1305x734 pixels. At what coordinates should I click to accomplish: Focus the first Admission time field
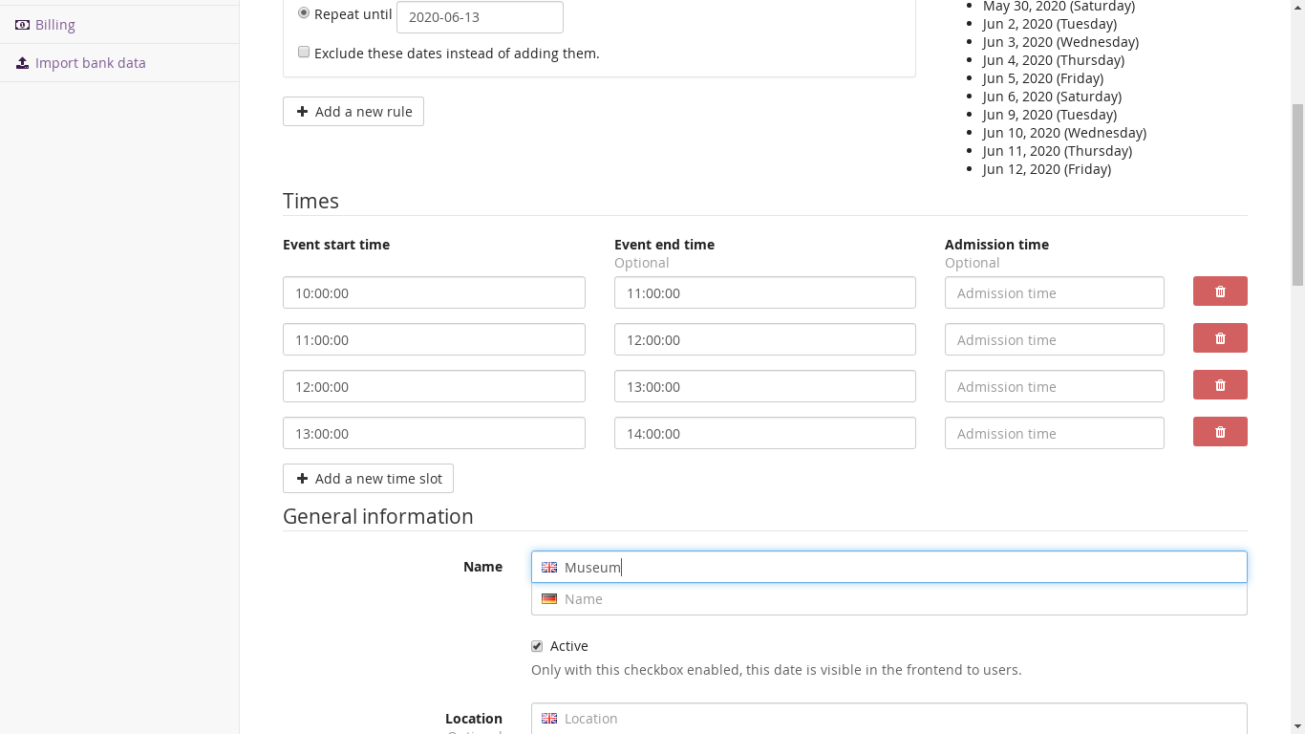[x=1054, y=292]
